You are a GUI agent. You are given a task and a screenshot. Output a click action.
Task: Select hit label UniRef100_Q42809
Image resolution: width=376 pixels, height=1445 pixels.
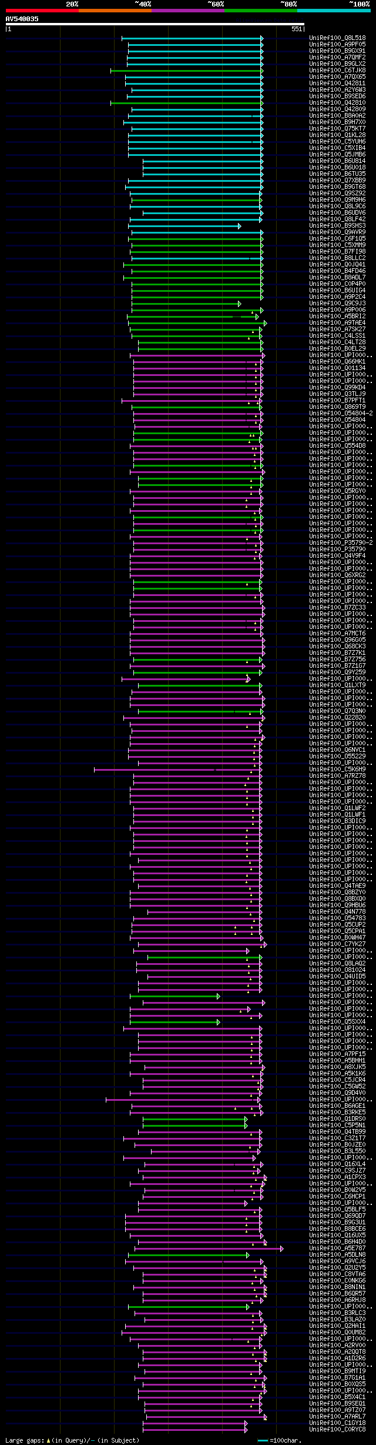(337, 109)
